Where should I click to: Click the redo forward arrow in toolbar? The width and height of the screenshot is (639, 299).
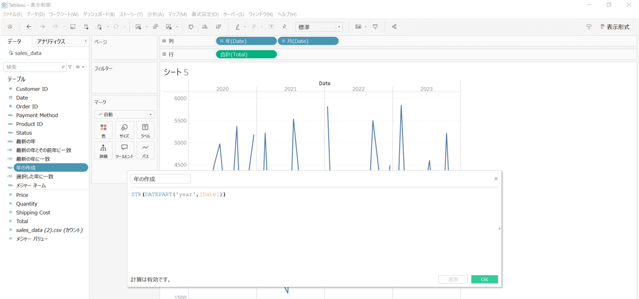point(42,27)
